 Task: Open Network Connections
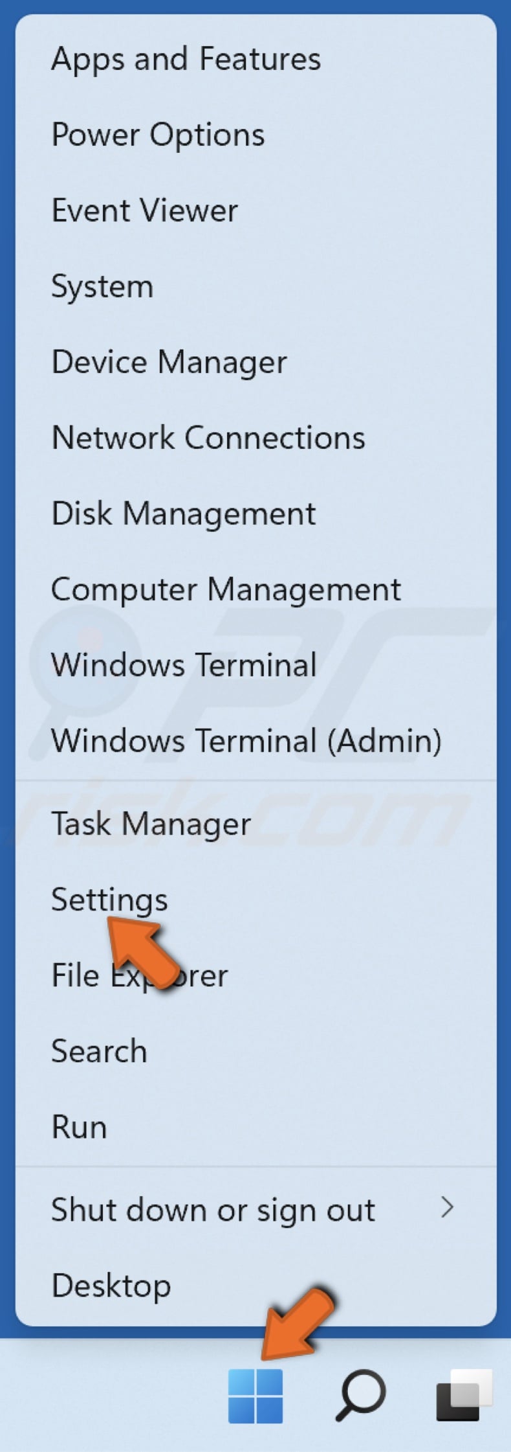pyautogui.click(x=208, y=438)
